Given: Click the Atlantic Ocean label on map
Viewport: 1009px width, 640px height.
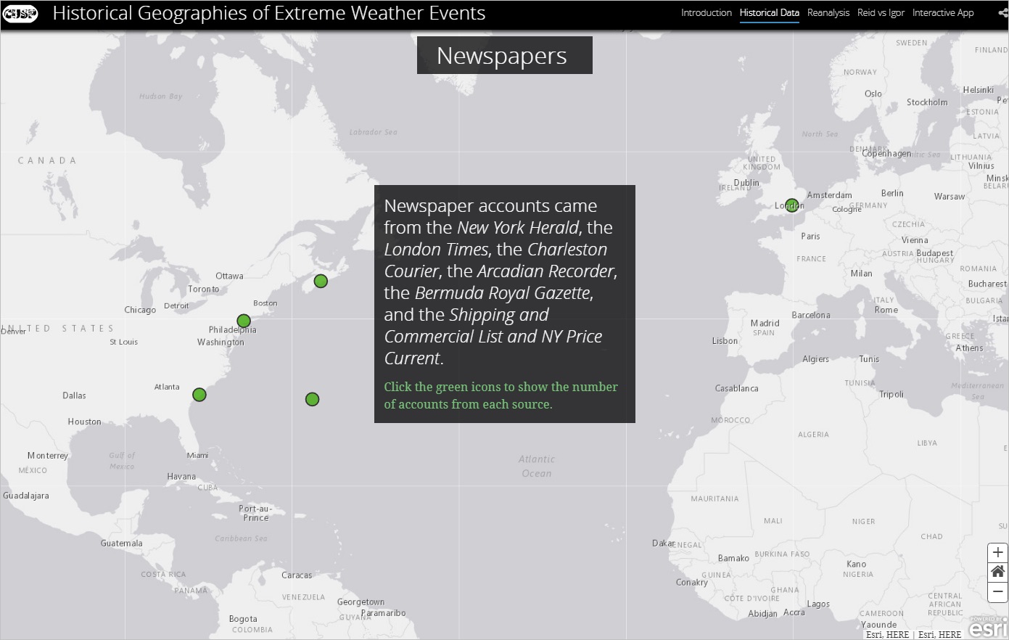Looking at the screenshot, I should [537, 466].
